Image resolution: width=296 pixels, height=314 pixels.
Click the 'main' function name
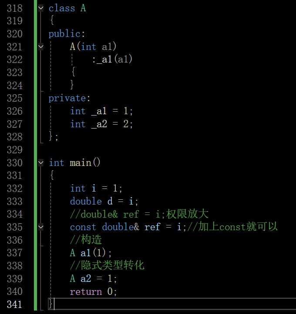[81, 163]
